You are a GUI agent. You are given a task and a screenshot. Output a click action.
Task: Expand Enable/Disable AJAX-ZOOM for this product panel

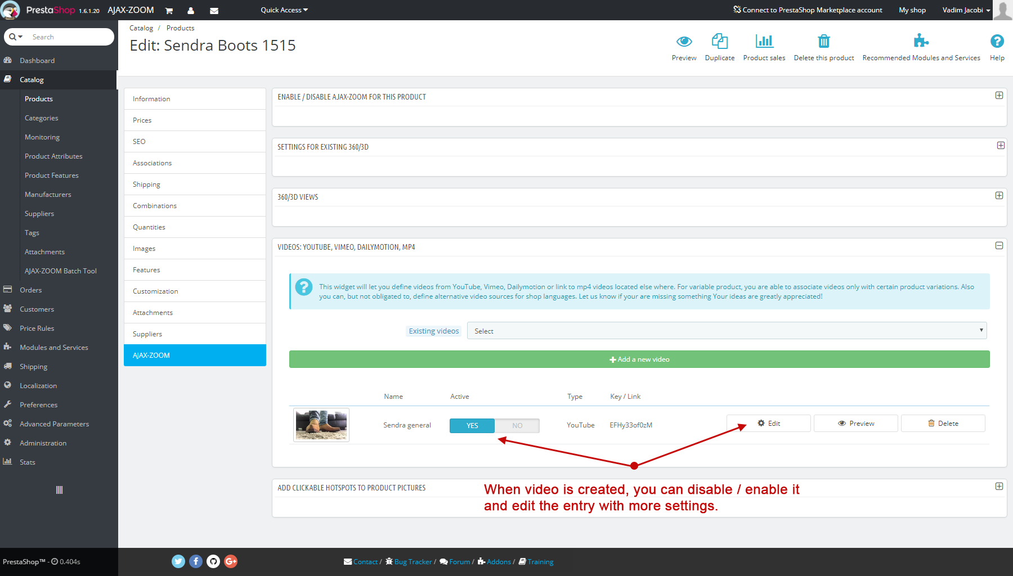(999, 96)
